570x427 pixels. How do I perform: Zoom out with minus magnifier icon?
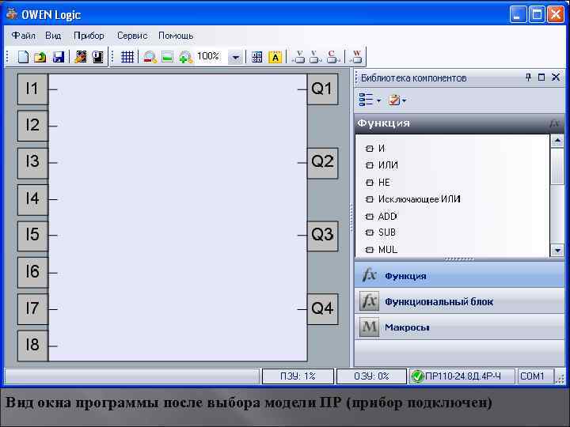[150, 57]
